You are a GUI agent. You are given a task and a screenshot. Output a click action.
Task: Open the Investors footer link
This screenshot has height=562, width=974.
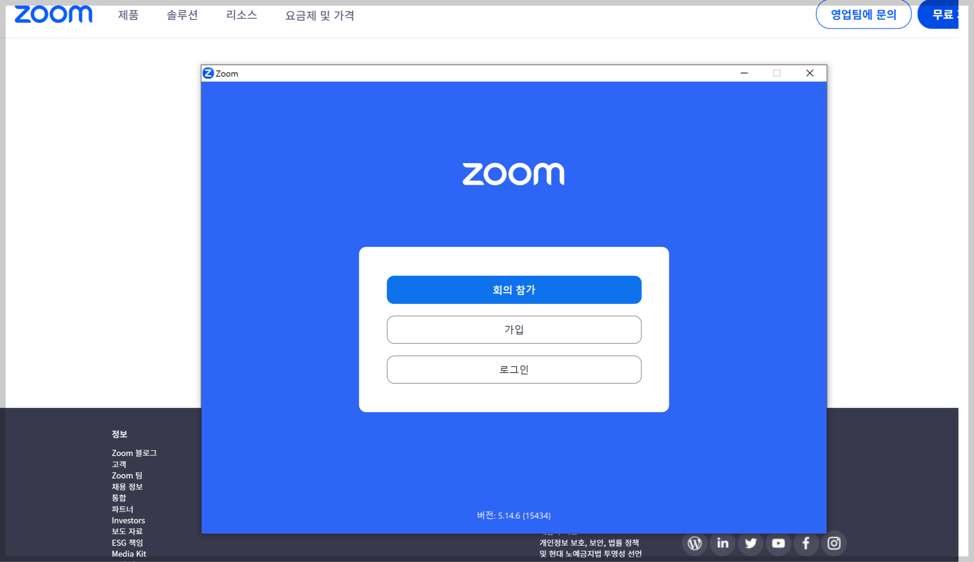(128, 520)
